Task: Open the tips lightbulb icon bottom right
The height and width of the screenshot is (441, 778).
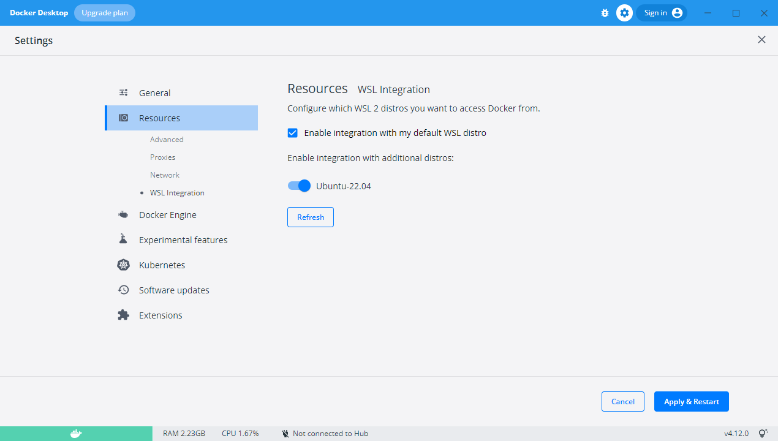Action: point(763,432)
